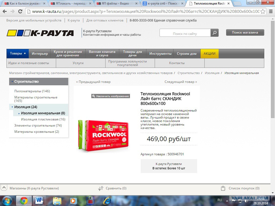Expand the bottom bar with the up chevron
The width and height of the screenshot is (275, 206).
click(x=4, y=188)
